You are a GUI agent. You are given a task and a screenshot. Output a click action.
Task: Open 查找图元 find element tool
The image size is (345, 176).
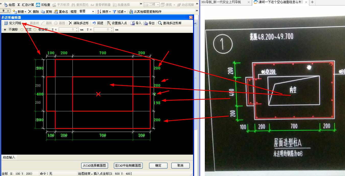(80, 5)
